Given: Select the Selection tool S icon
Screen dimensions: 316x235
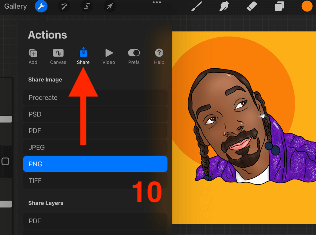Looking at the screenshot, I should click(x=87, y=6).
